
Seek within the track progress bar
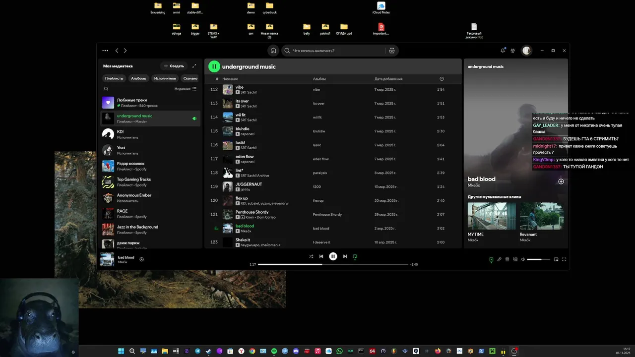(x=333, y=264)
